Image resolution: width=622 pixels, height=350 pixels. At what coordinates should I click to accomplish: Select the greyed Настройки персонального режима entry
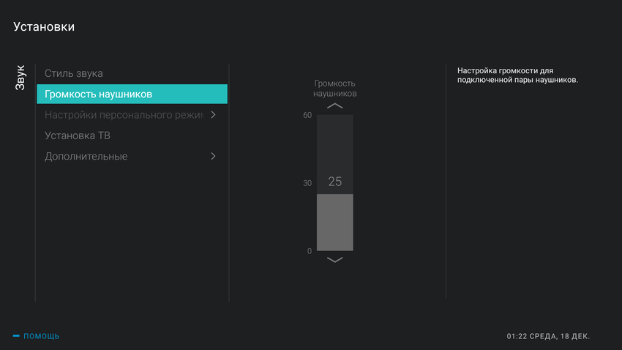click(123, 115)
